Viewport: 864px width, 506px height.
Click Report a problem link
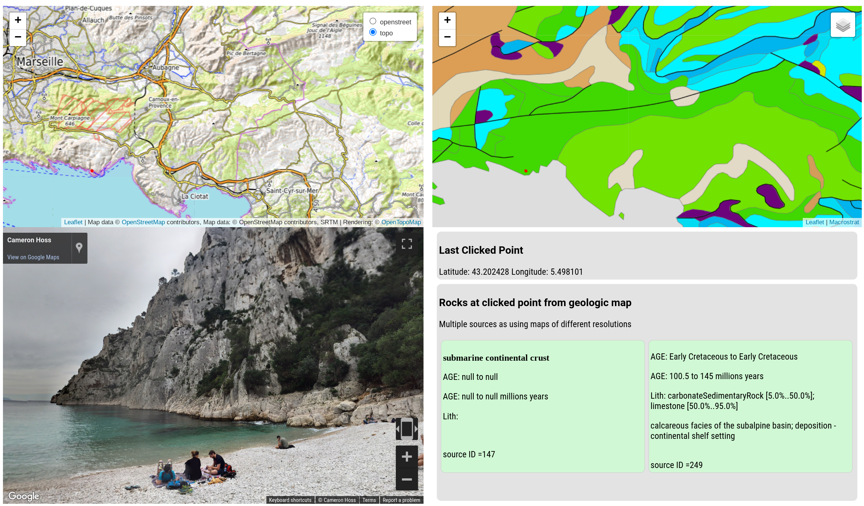401,500
